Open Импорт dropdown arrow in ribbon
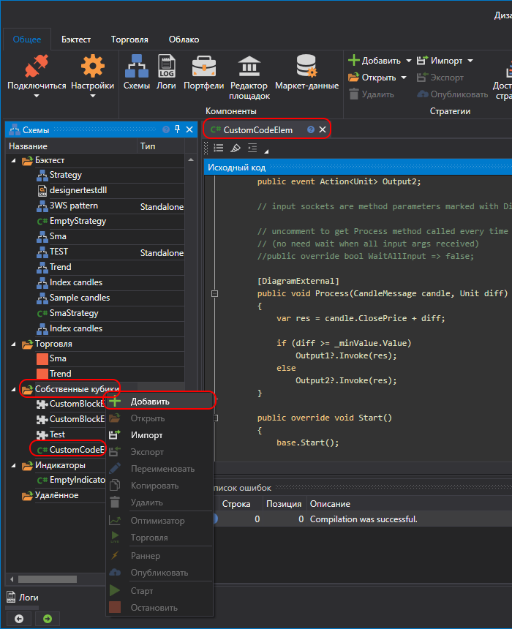The image size is (512, 629). click(x=470, y=61)
